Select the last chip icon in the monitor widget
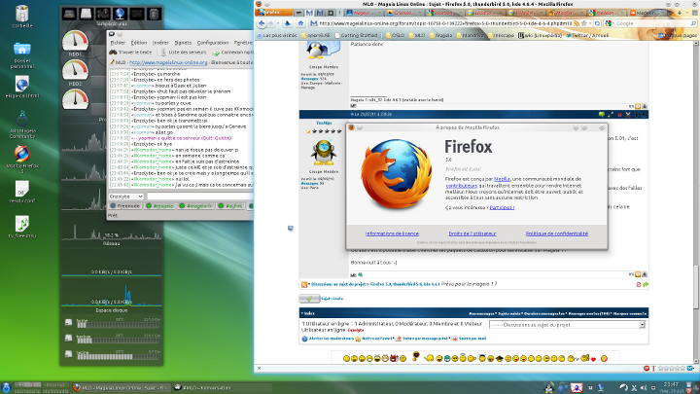 pos(154,14)
